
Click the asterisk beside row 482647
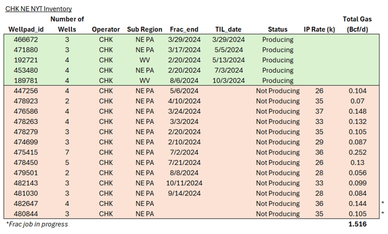click(x=383, y=203)
